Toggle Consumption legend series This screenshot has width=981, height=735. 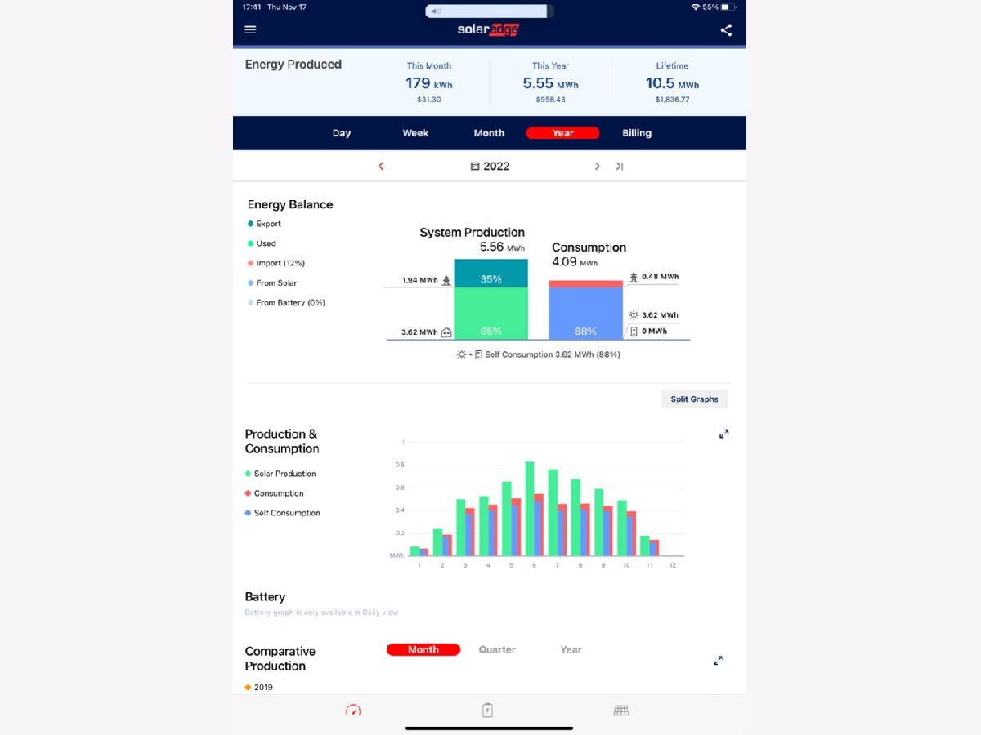[x=278, y=493]
